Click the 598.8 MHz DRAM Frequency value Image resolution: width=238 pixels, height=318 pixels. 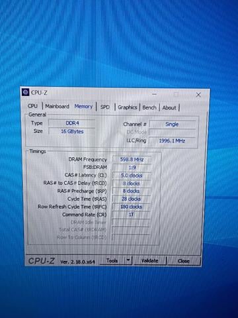[132, 160]
